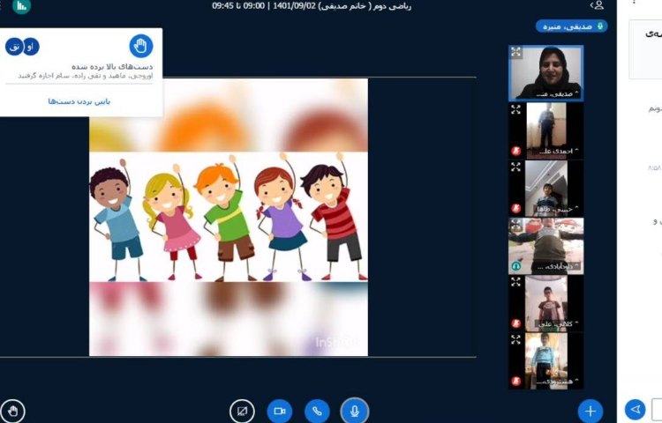This screenshot has width=662, height=423.
Task: Click the raised hand icon in notification
Action: [x=141, y=46]
